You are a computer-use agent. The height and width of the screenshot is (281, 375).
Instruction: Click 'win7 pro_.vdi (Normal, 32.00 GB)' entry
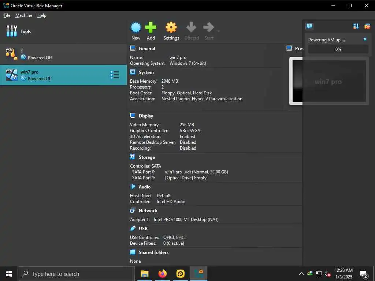click(x=196, y=172)
